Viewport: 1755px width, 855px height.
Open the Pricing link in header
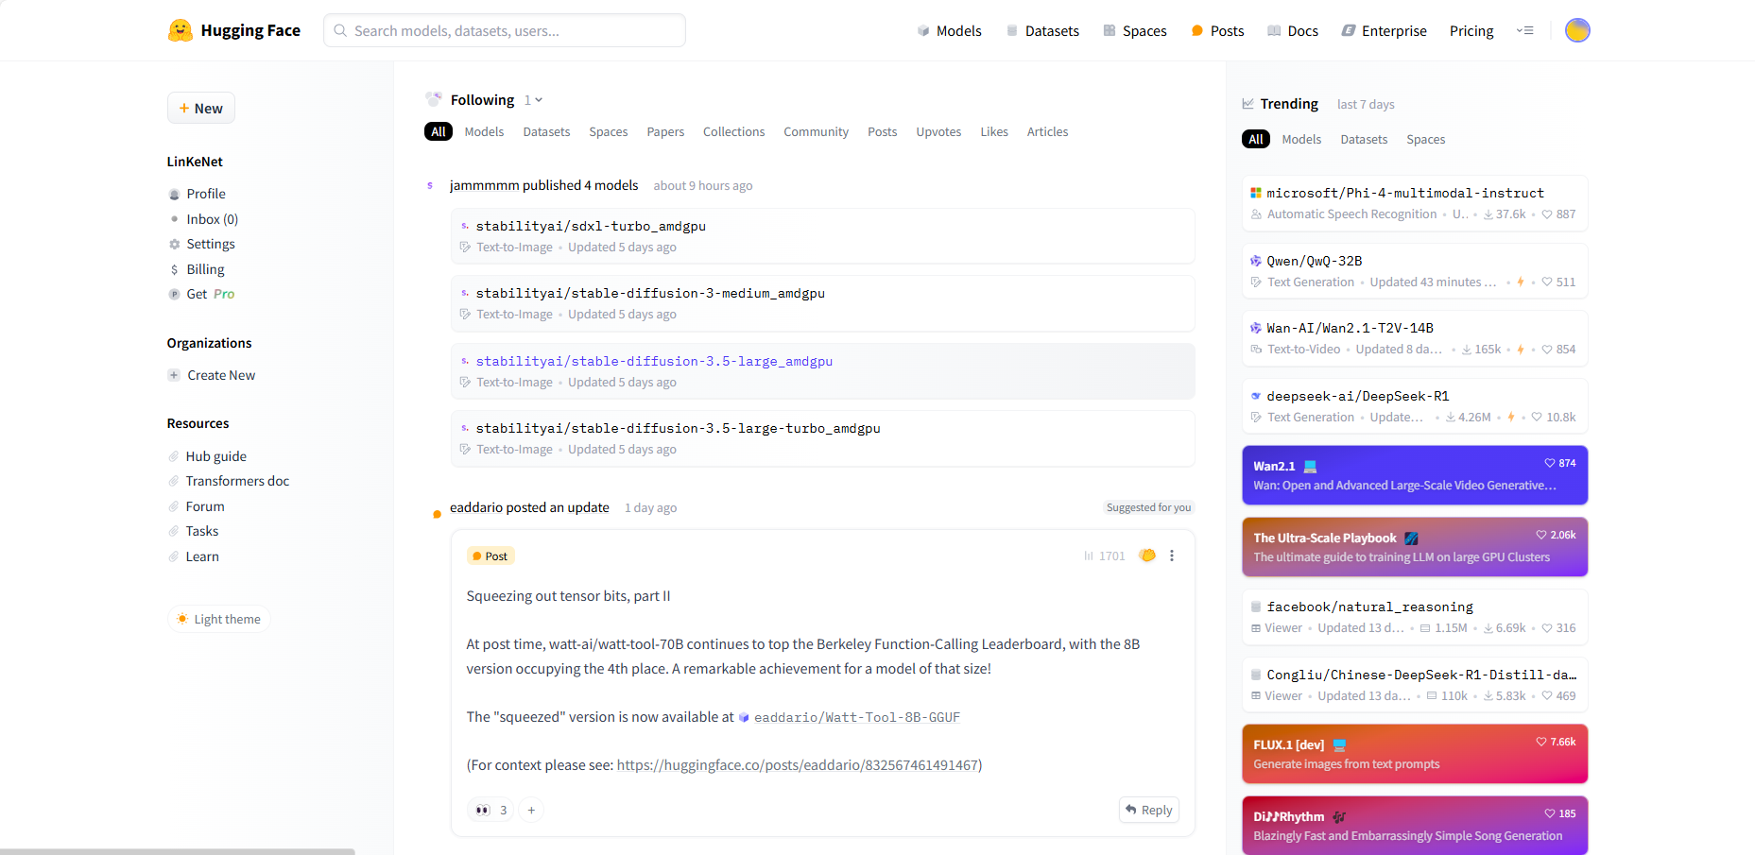[1471, 30]
